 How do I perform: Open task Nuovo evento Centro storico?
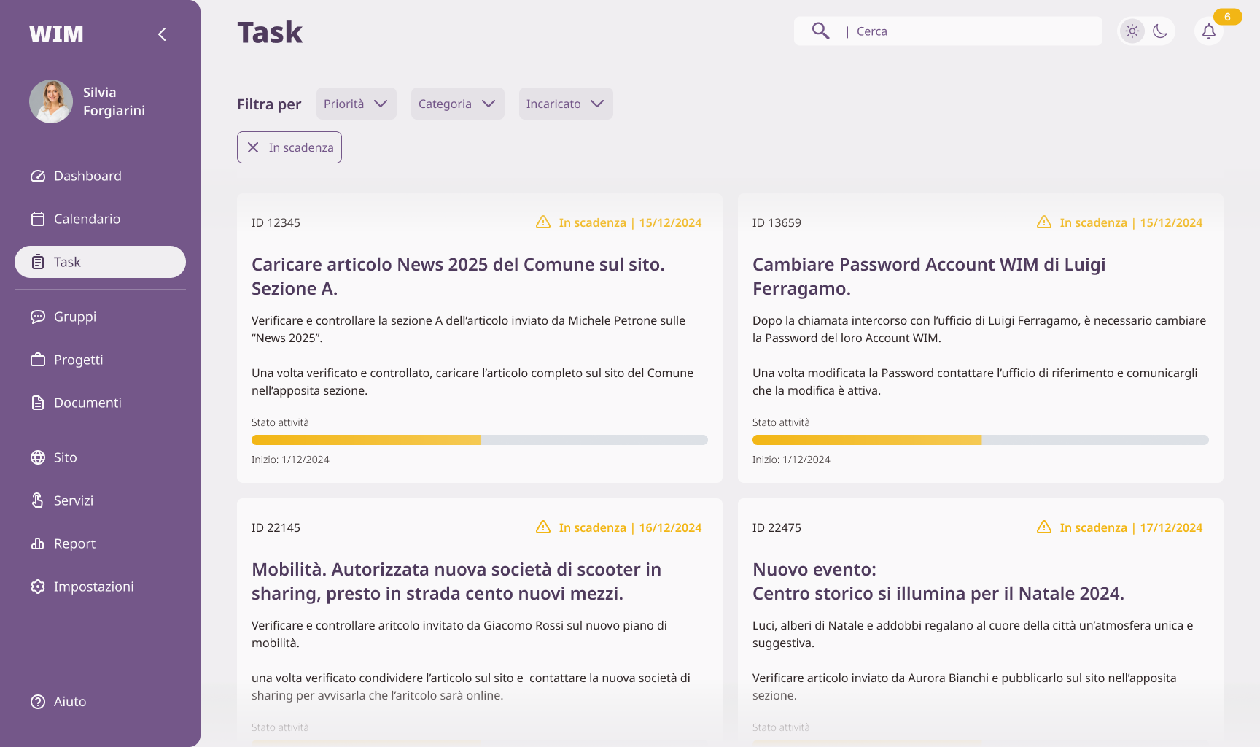coord(938,581)
